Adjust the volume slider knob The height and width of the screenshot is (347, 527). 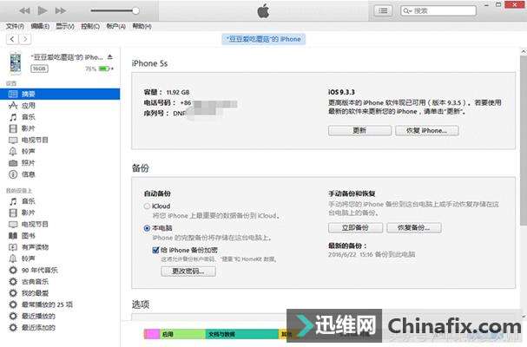(x=135, y=10)
